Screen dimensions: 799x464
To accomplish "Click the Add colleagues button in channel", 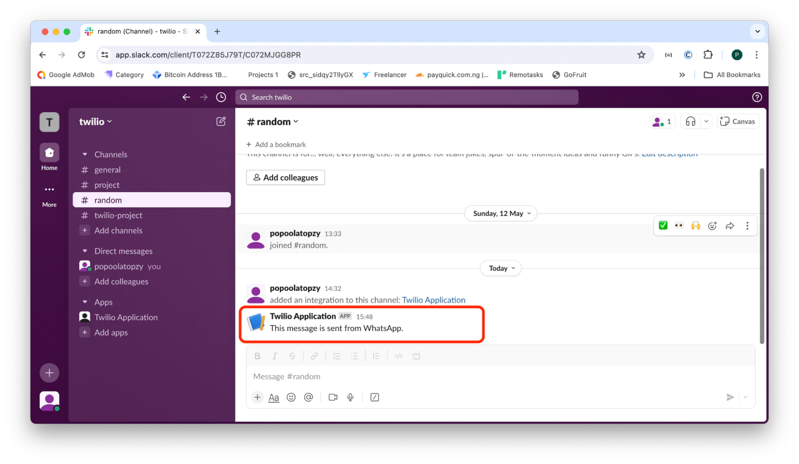I will (285, 178).
